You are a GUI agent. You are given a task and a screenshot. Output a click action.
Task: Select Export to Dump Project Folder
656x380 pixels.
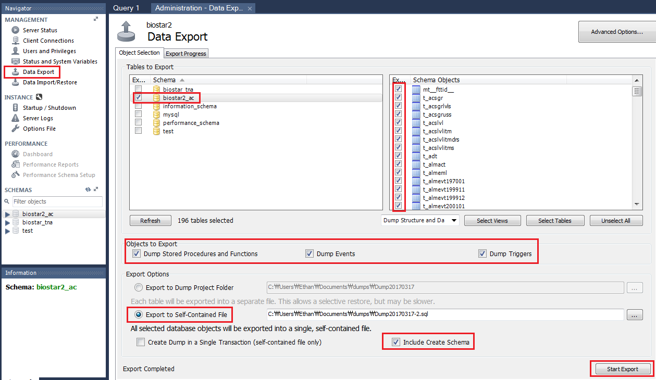[x=138, y=287]
